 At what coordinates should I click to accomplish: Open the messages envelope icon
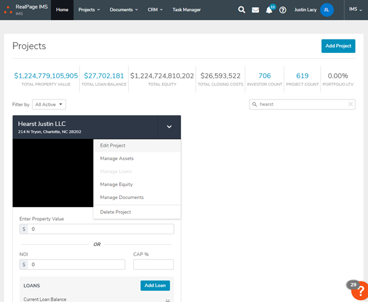(255, 10)
